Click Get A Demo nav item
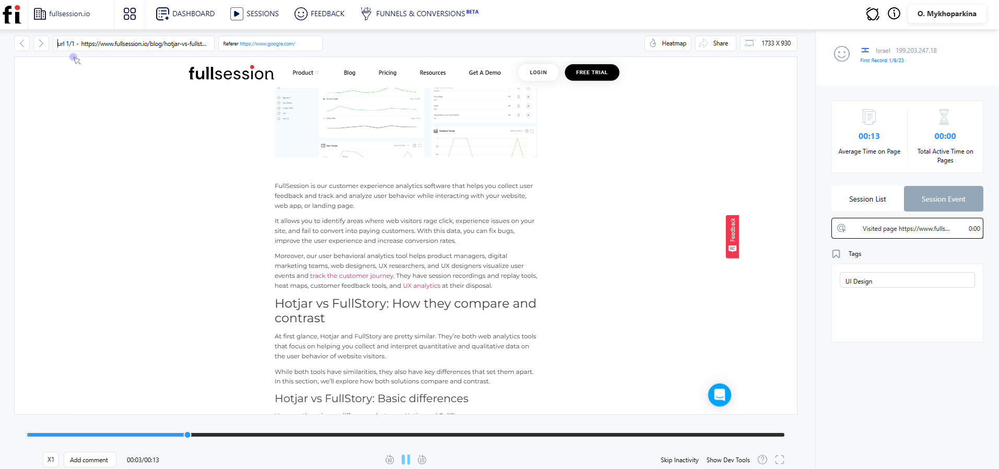Screen dimensions: 999x469 [x=485, y=73]
